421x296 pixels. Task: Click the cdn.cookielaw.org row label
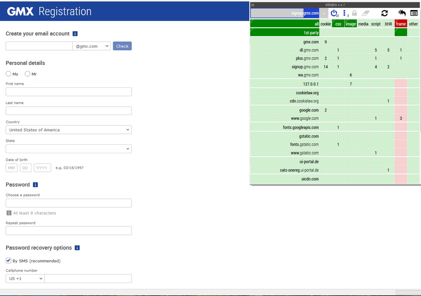coord(285,101)
